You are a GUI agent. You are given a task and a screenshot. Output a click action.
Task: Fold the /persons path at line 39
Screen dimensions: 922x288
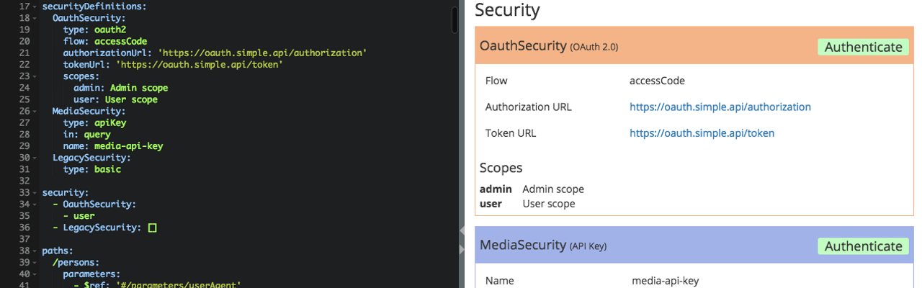[34, 264]
